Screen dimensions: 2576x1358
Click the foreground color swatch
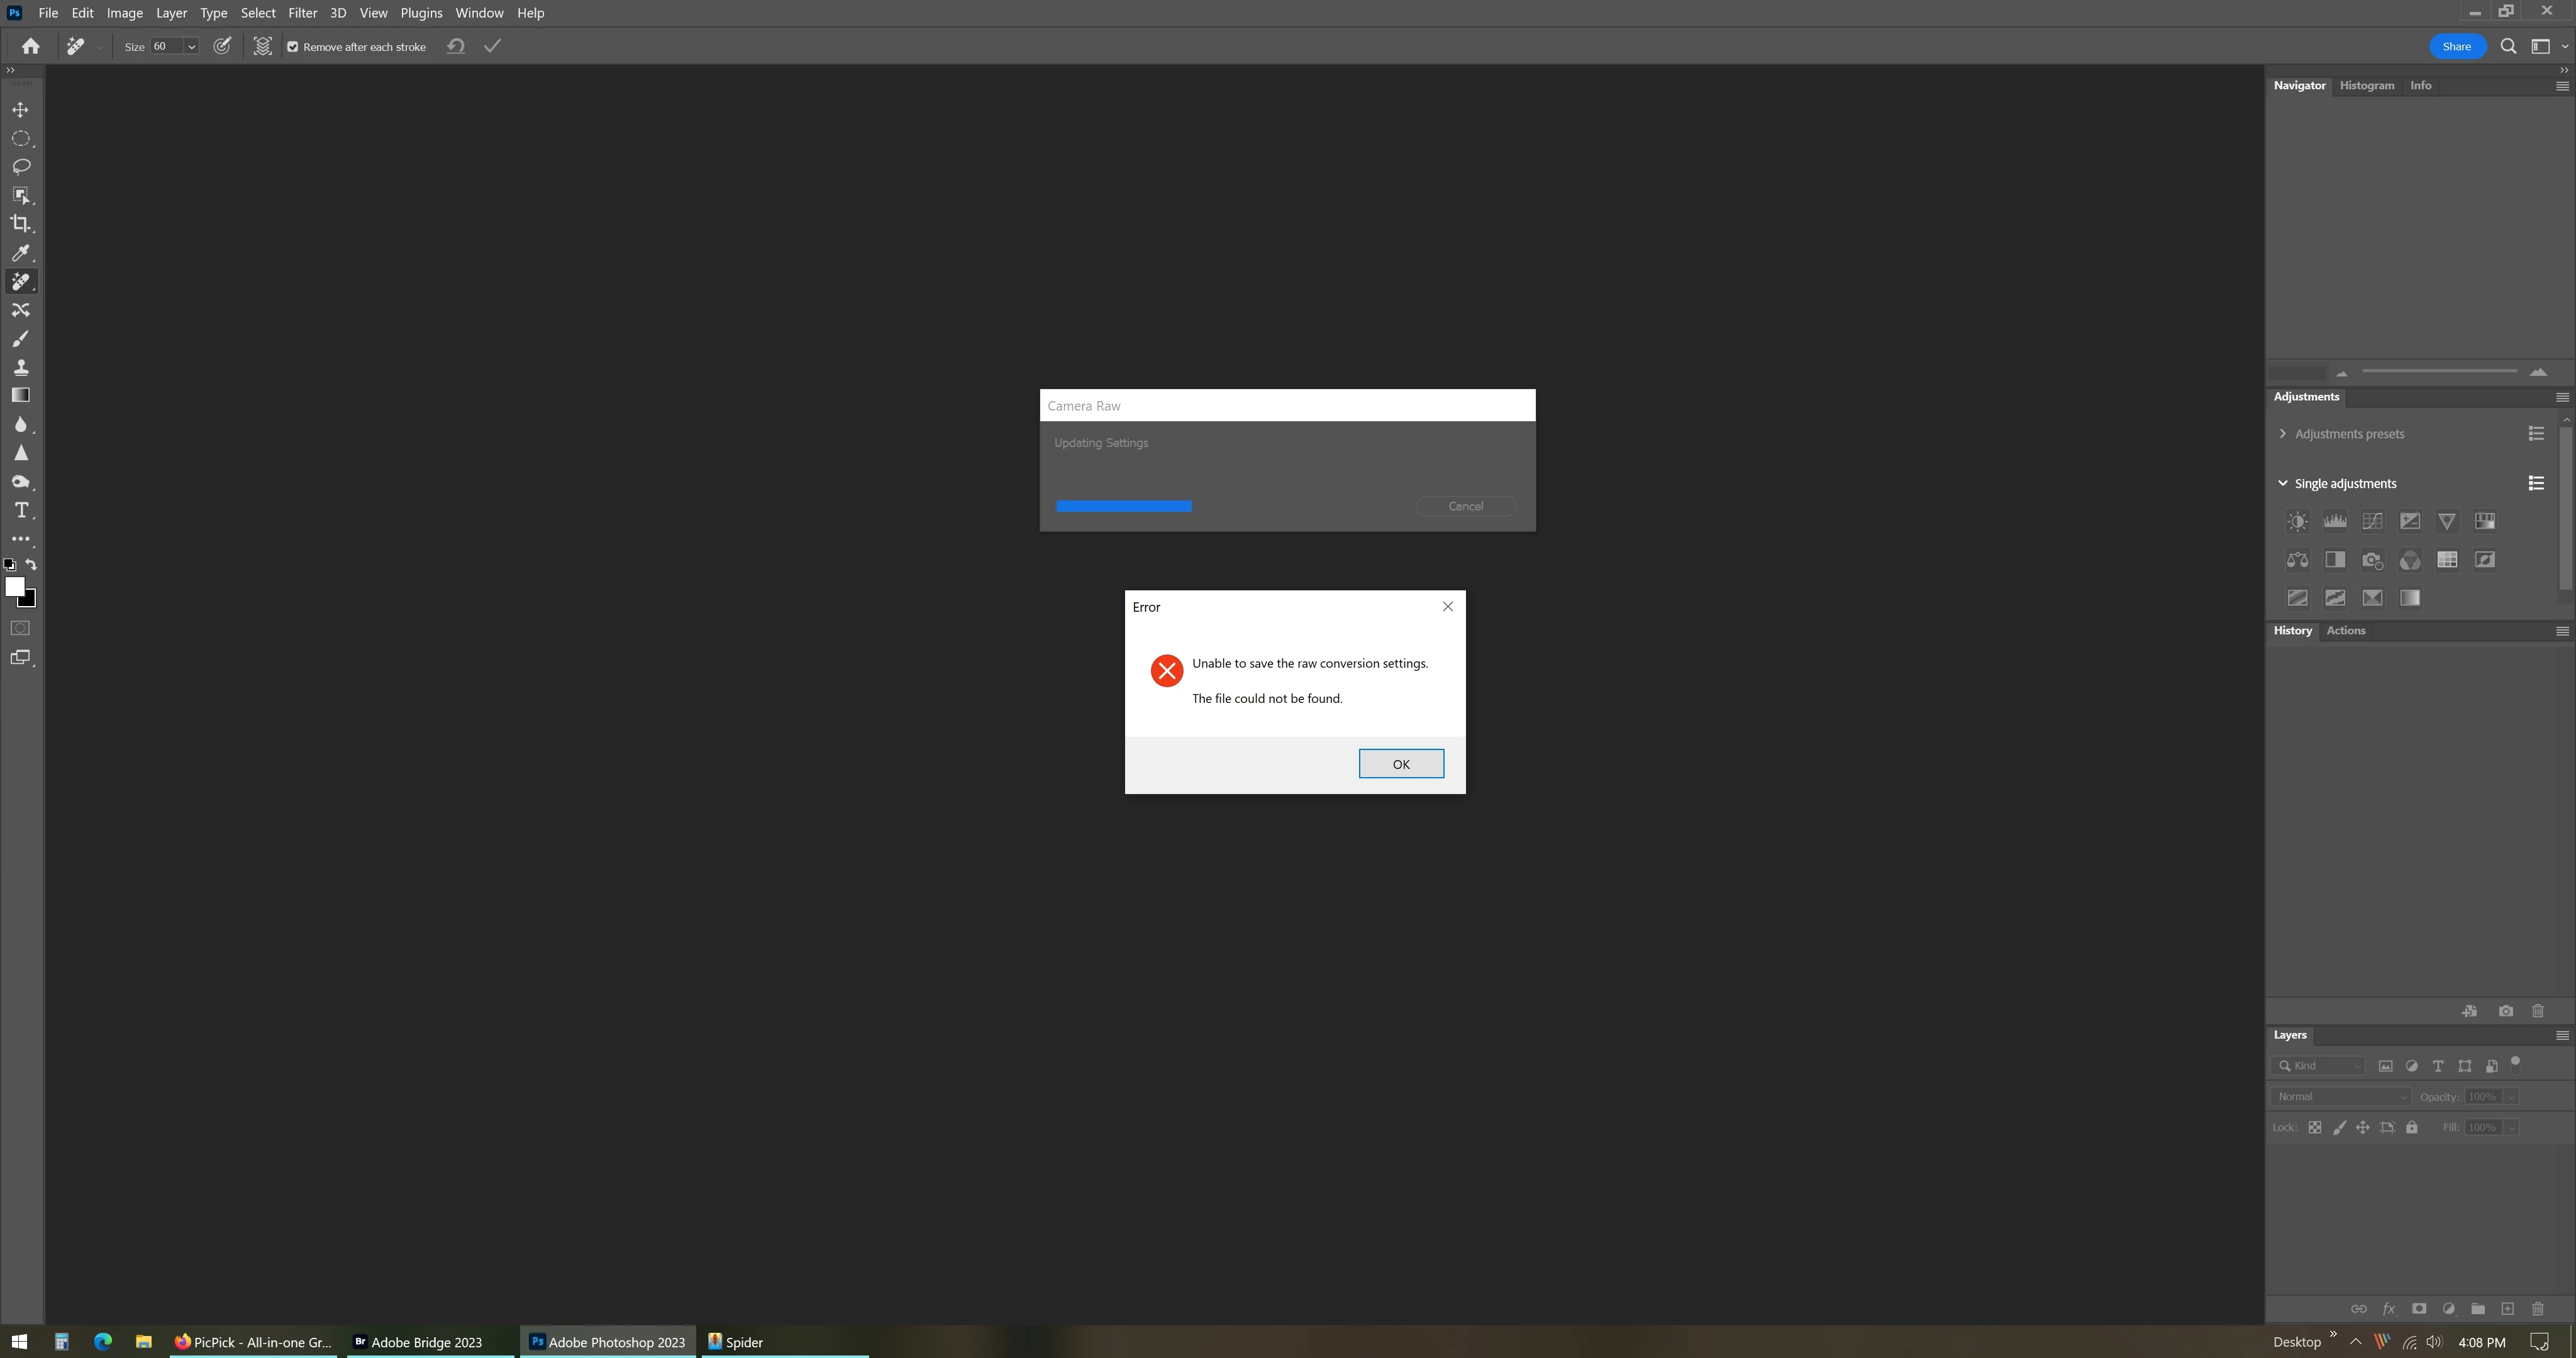click(x=13, y=586)
